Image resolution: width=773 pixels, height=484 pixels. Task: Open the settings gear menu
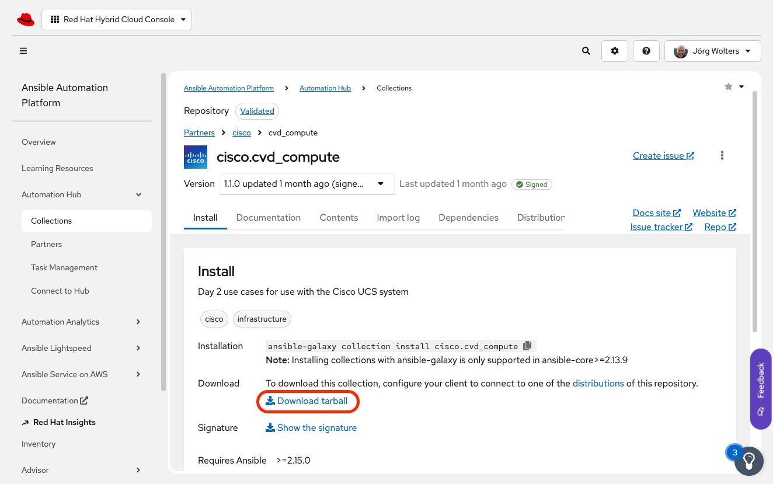[x=615, y=51]
